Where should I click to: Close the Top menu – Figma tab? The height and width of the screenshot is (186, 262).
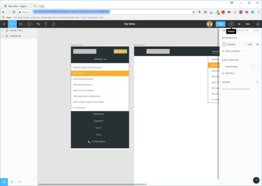pyautogui.click(x=35, y=6)
